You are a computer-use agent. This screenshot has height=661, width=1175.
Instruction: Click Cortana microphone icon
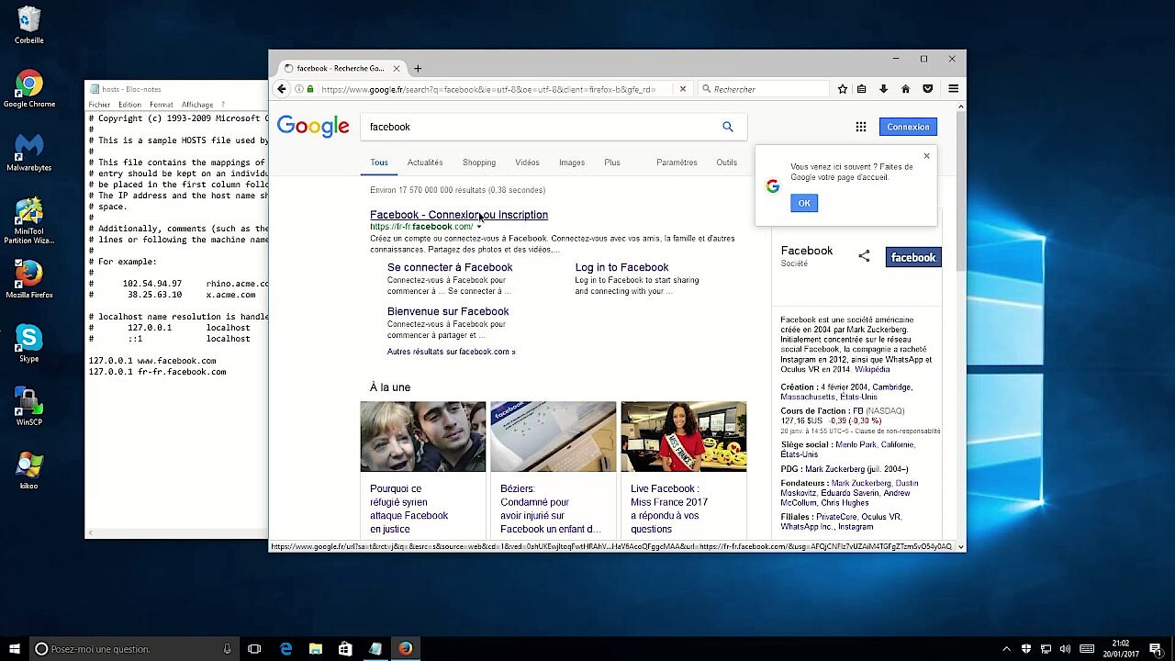(x=227, y=649)
